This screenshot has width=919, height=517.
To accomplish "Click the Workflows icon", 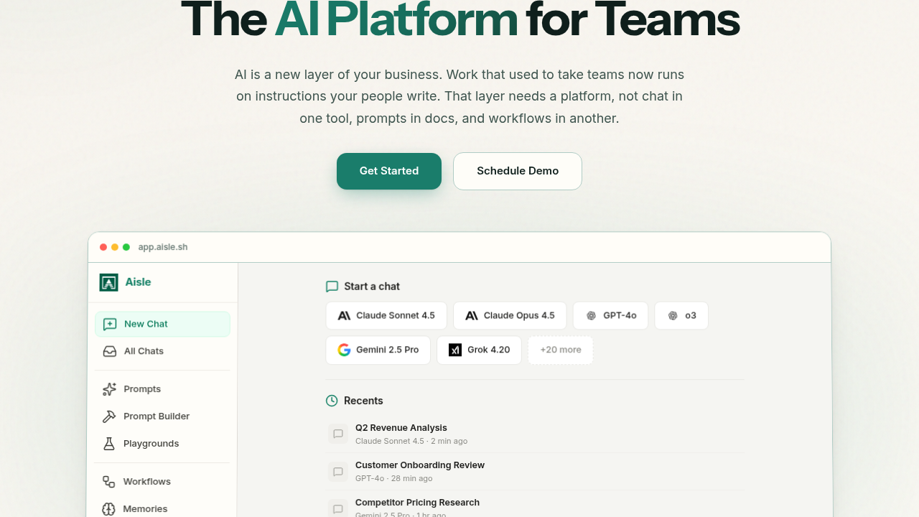I will (108, 482).
